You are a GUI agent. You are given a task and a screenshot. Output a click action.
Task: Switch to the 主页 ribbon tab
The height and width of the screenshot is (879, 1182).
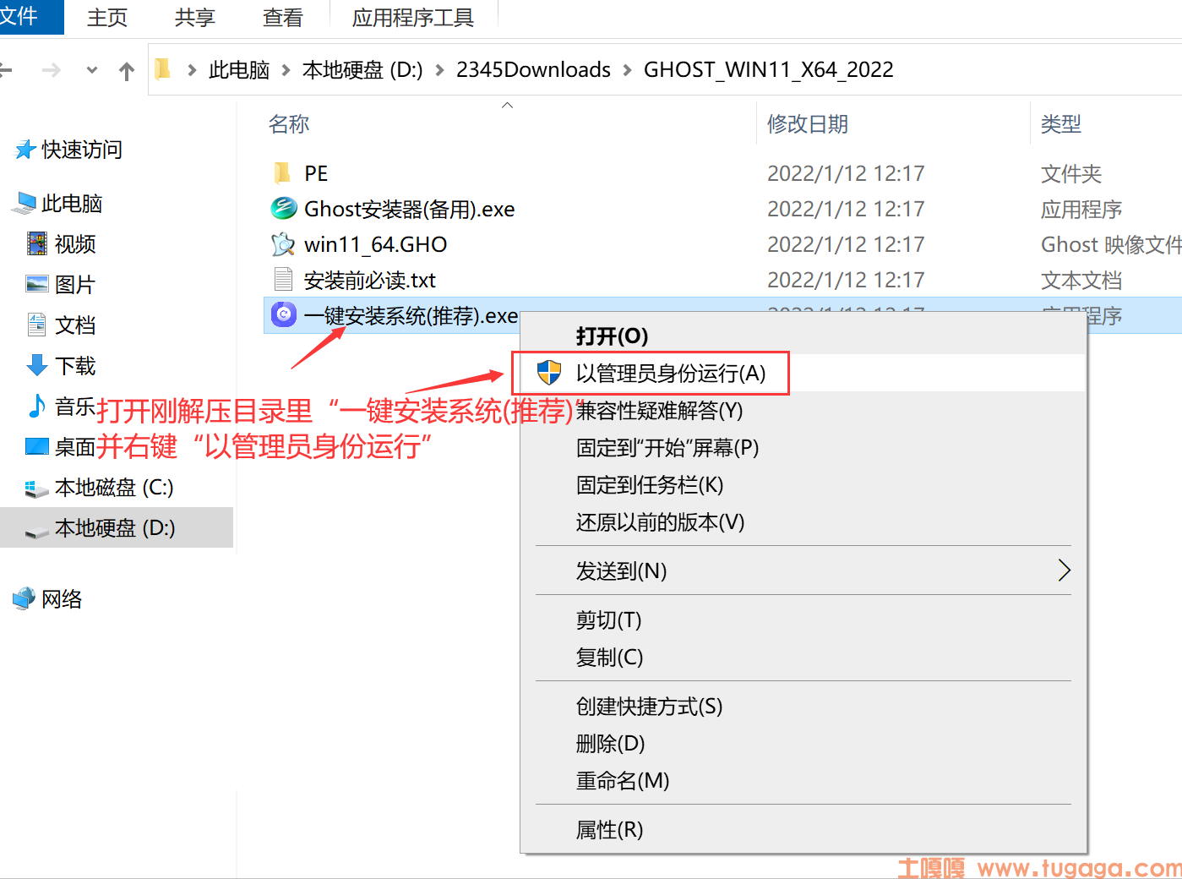click(107, 18)
